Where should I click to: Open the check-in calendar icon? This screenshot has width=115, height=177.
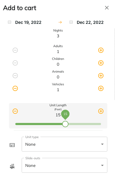click(10, 22)
